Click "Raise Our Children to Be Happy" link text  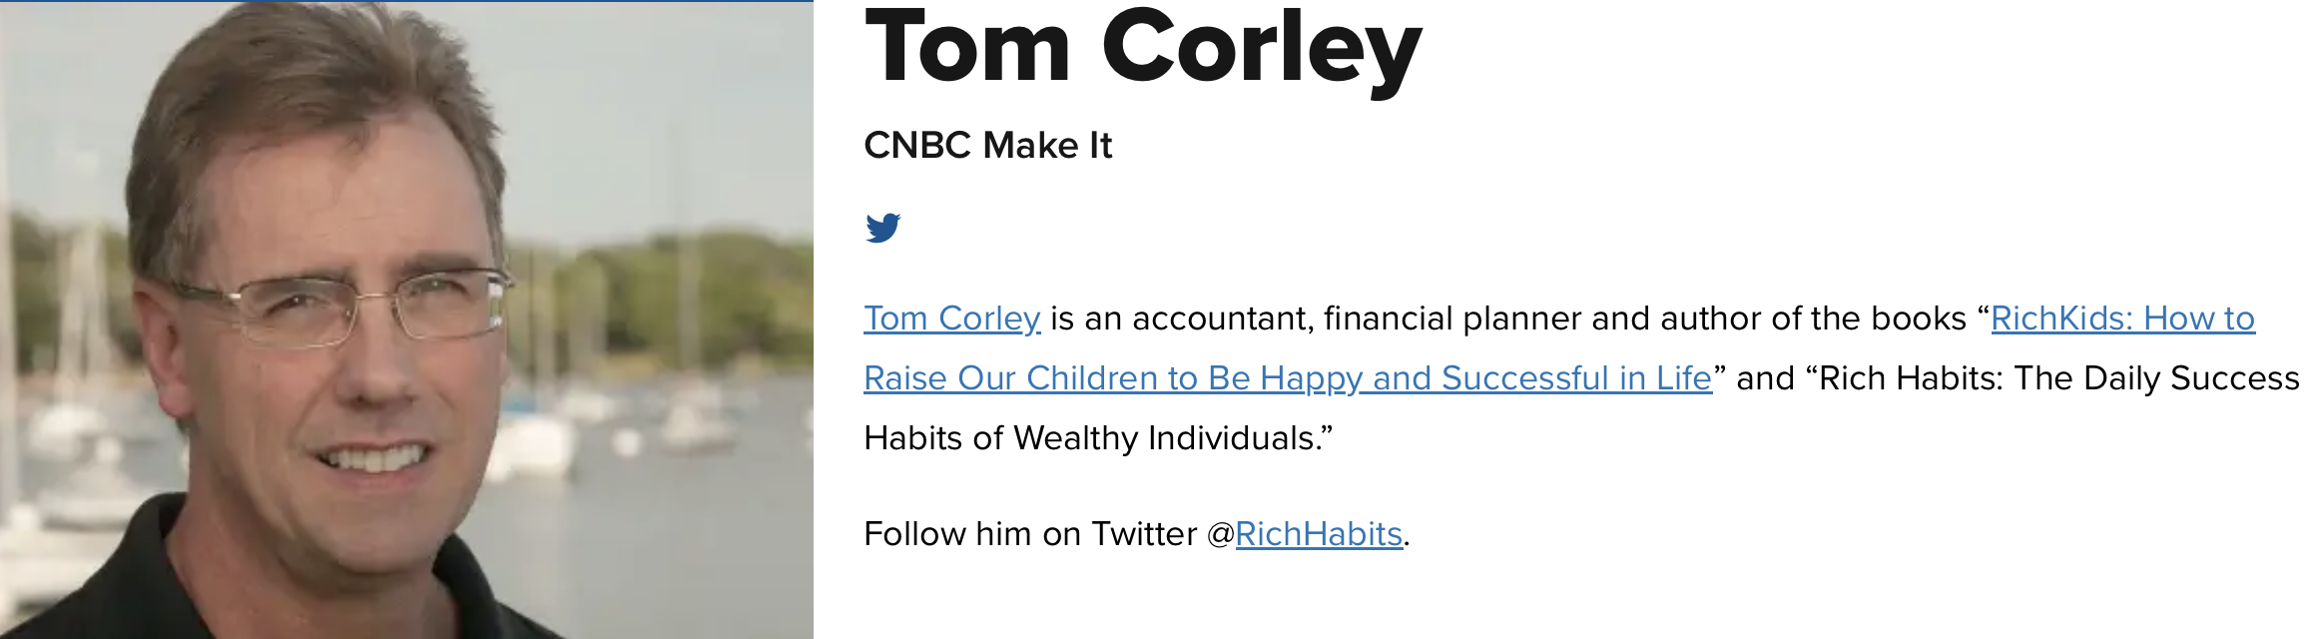(1113, 378)
